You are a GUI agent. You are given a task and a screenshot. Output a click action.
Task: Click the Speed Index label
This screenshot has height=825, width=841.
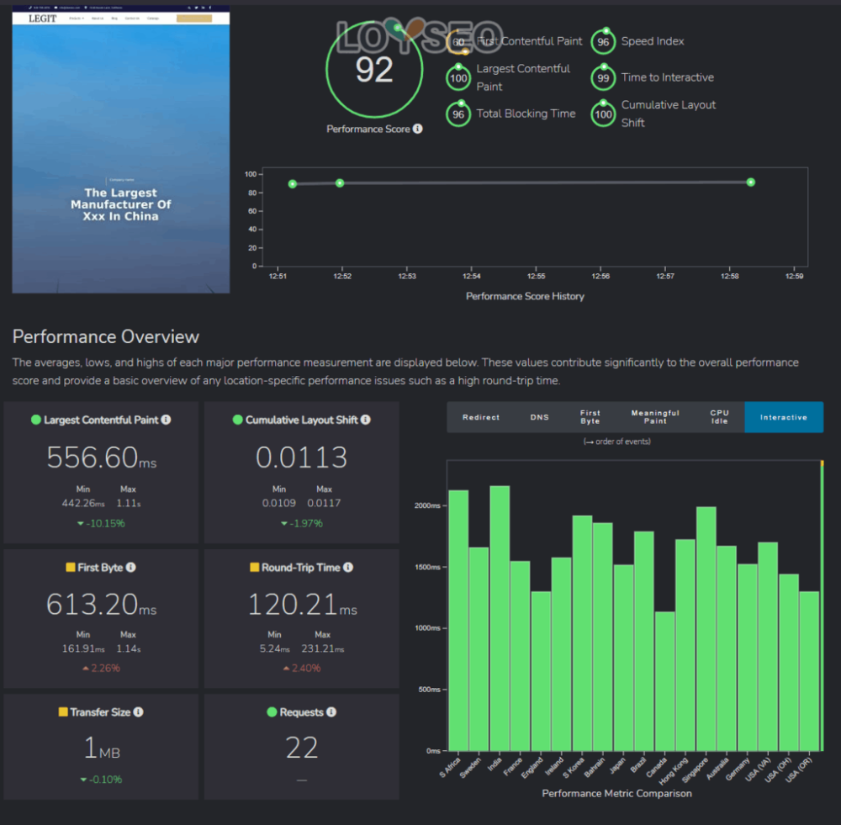653,41
